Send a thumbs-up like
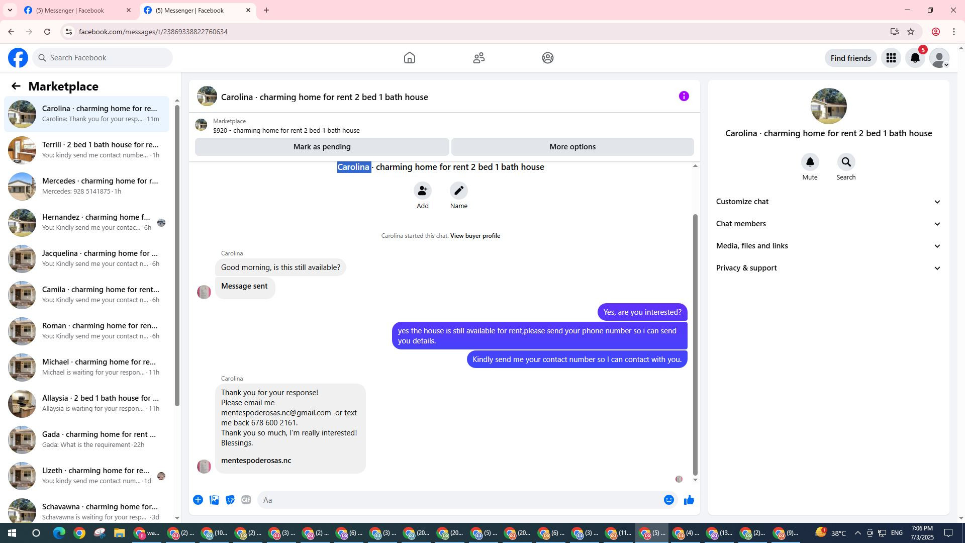Screen dimensions: 965x543 click(x=689, y=500)
